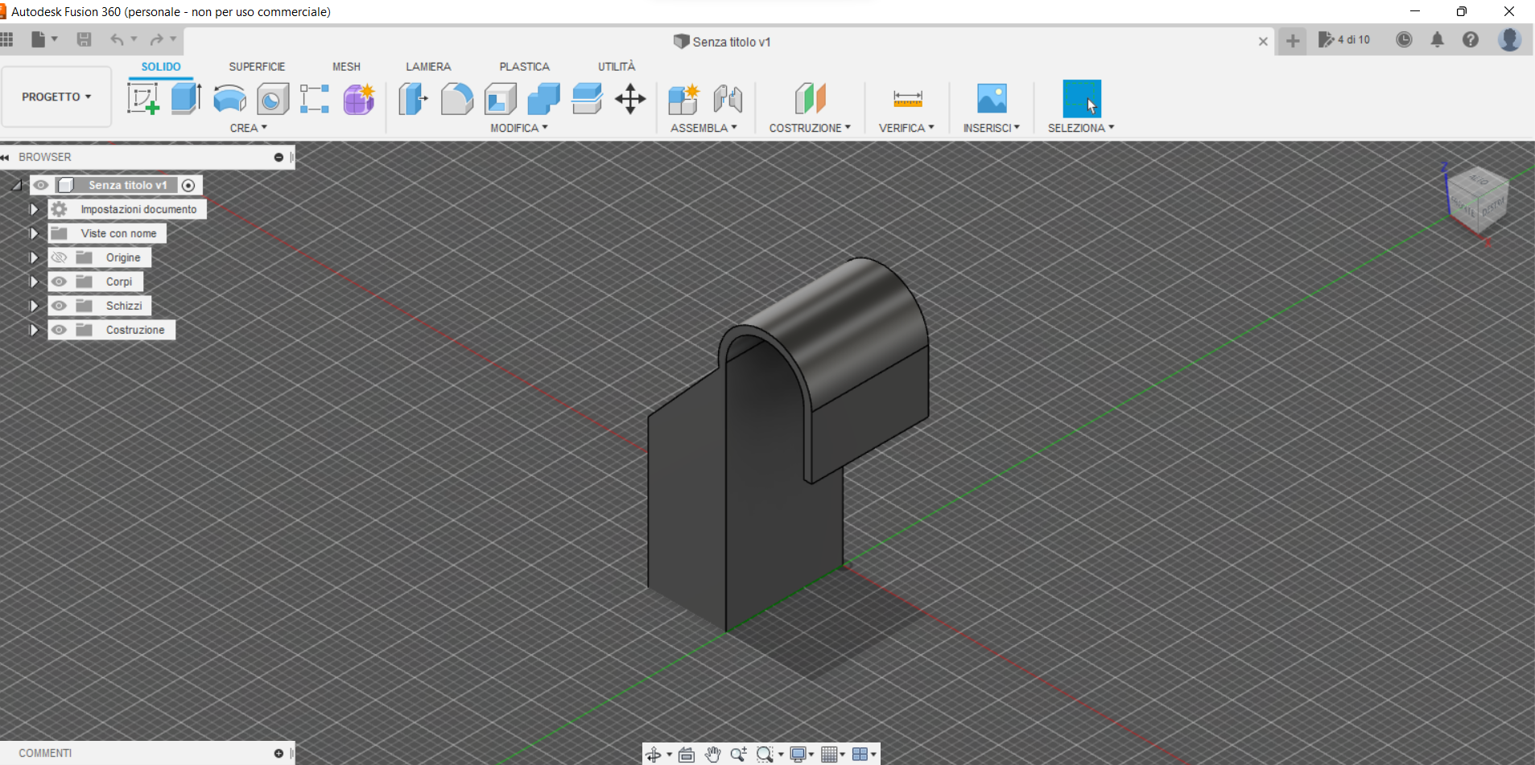
Task: Open the MODIFICA dropdown menu
Action: pyautogui.click(x=519, y=128)
